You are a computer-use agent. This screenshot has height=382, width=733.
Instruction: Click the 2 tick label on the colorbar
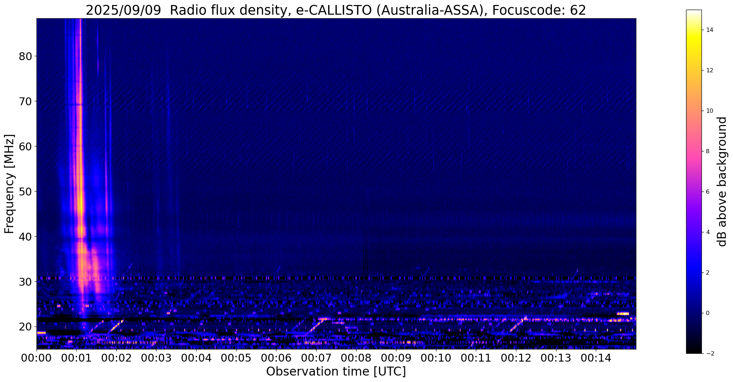(x=707, y=273)
